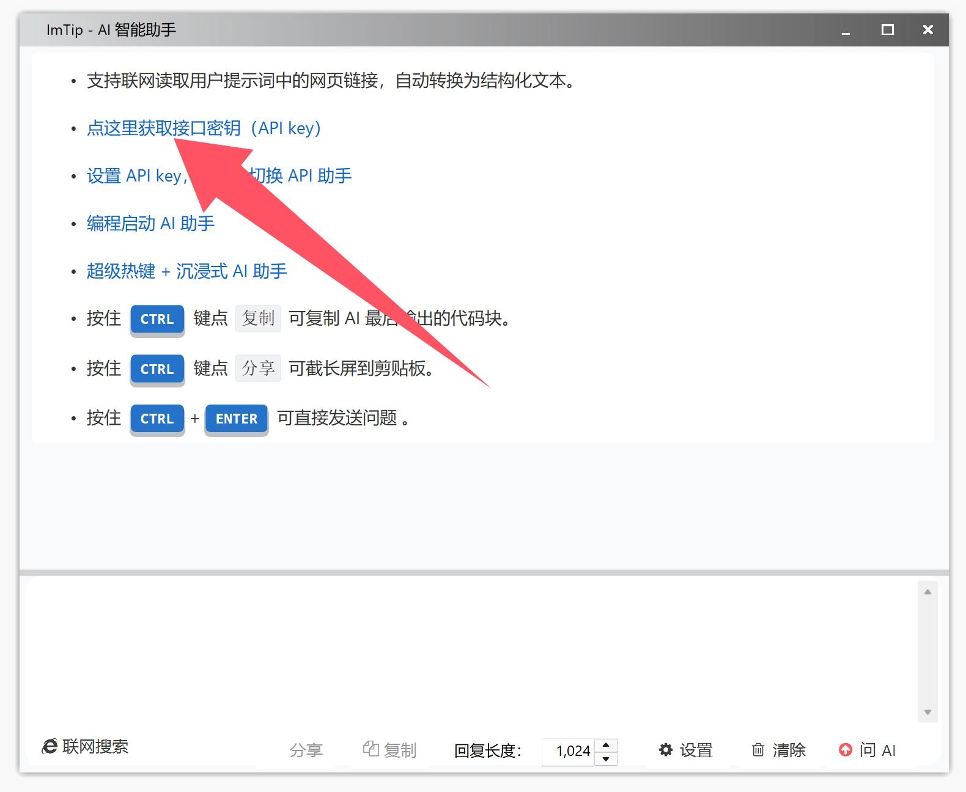Click the input scrollbar up arrow
This screenshot has height=792, width=966.
click(927, 592)
